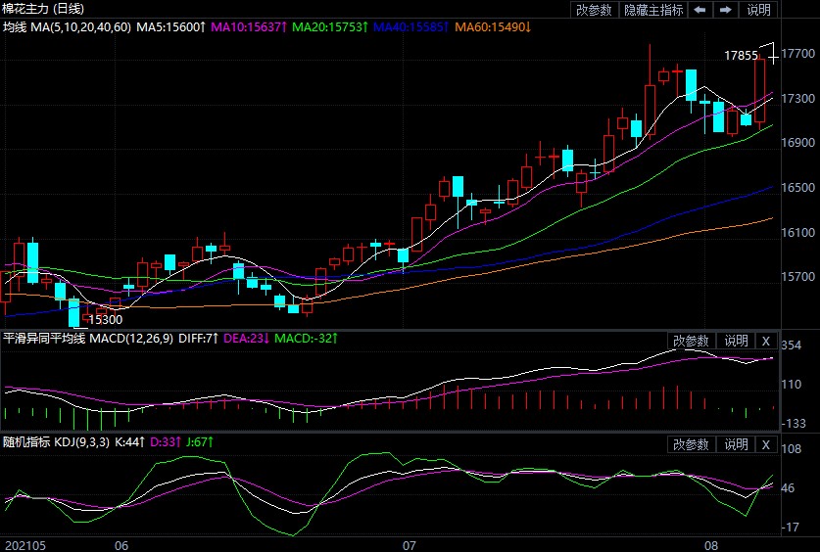
Task: Select the MA5:15600 value
Action: [x=171, y=26]
